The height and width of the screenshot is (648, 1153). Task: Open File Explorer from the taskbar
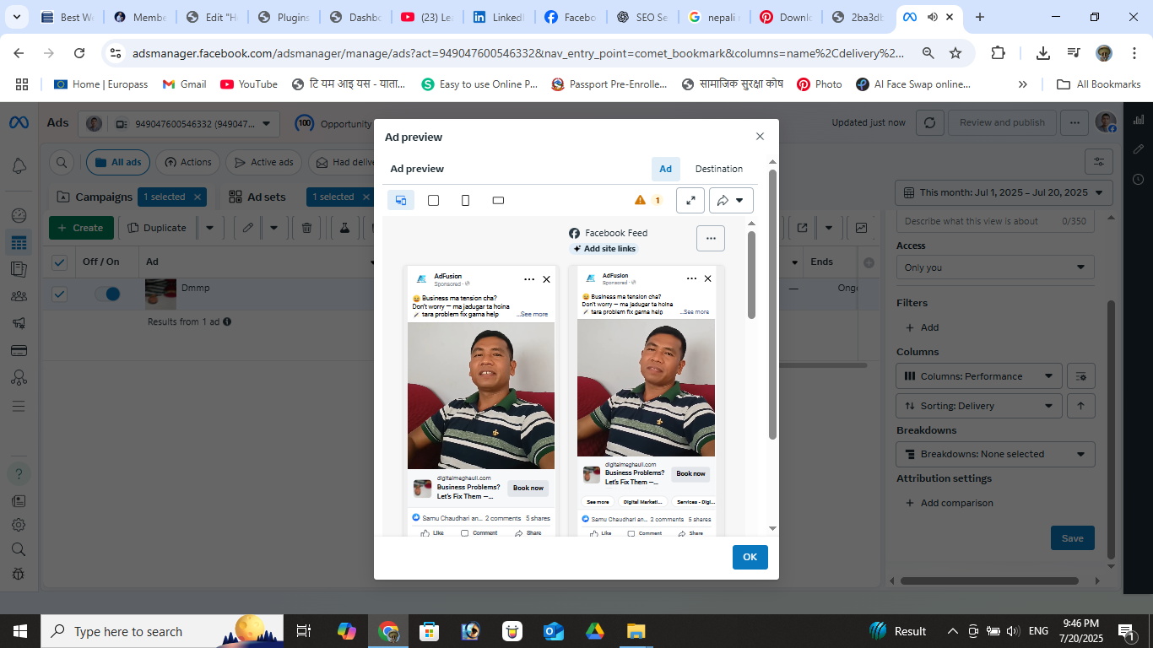point(636,631)
